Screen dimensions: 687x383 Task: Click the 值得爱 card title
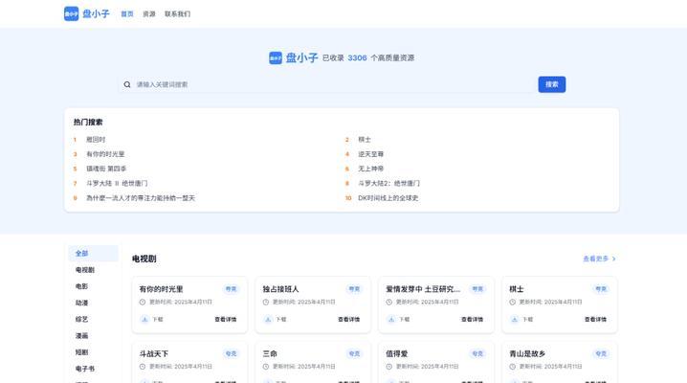(396, 353)
